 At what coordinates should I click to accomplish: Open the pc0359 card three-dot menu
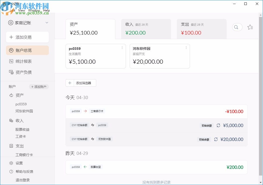(122, 48)
